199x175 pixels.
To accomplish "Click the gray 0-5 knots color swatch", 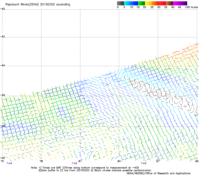I will [x=120, y=3].
